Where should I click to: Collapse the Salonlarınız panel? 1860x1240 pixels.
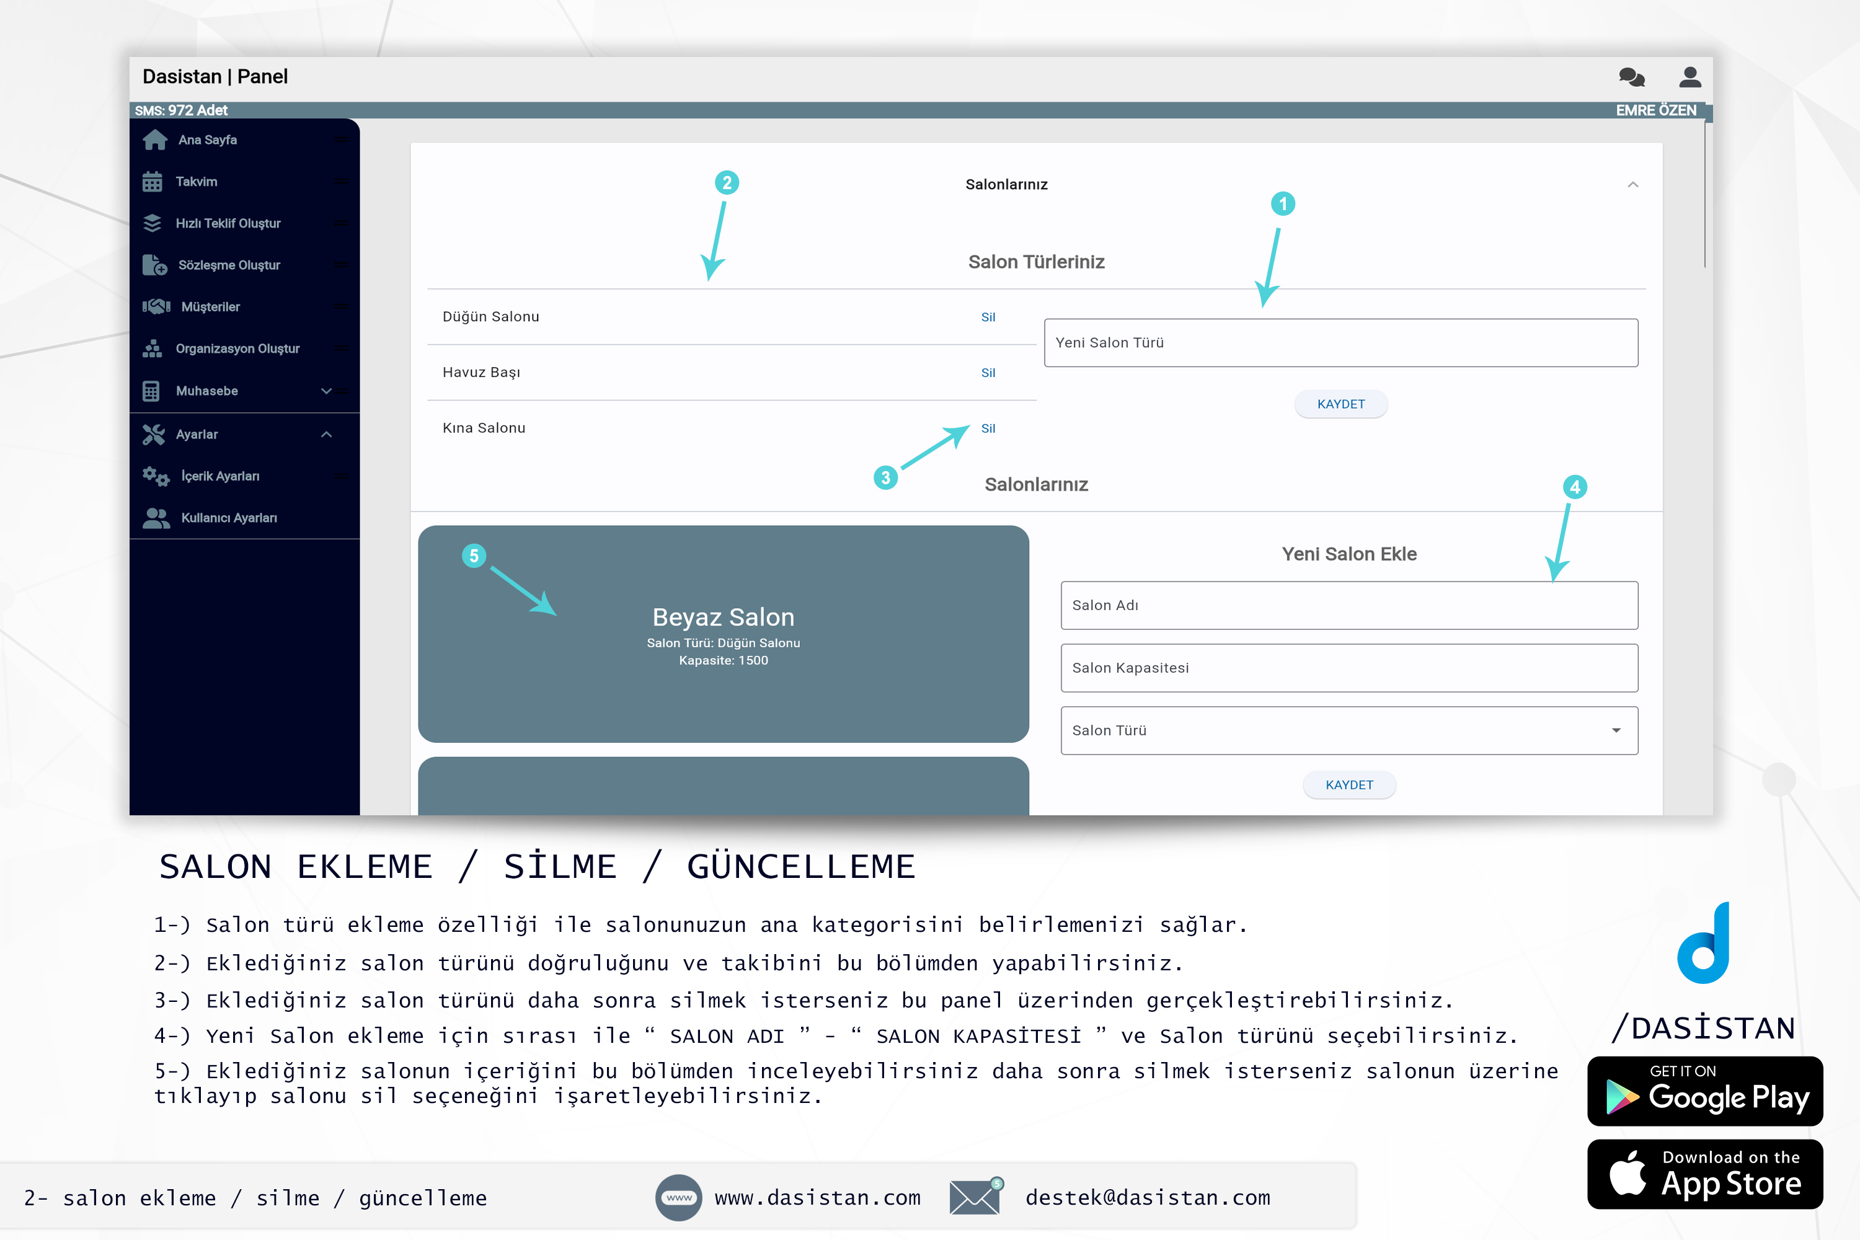(1634, 184)
